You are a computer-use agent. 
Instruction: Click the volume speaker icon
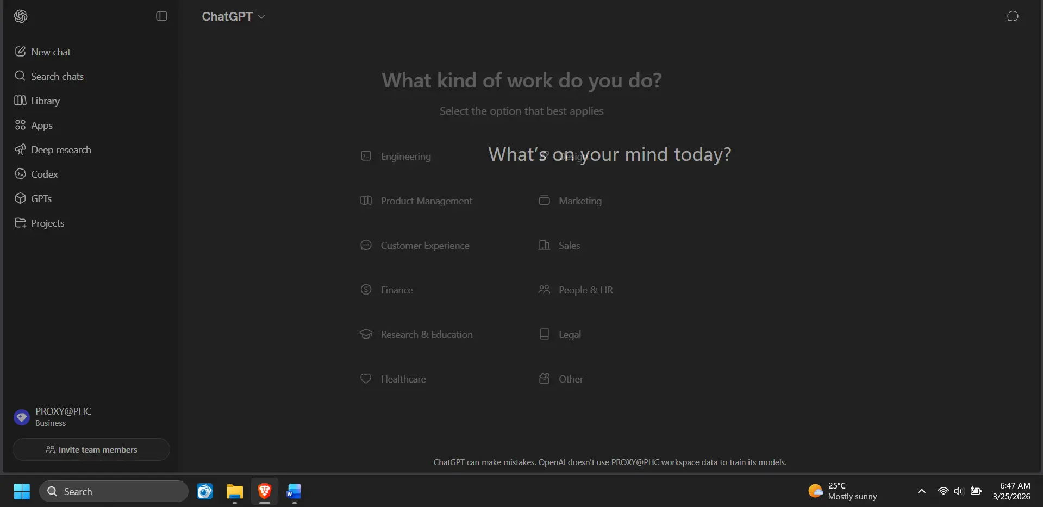pyautogui.click(x=959, y=491)
